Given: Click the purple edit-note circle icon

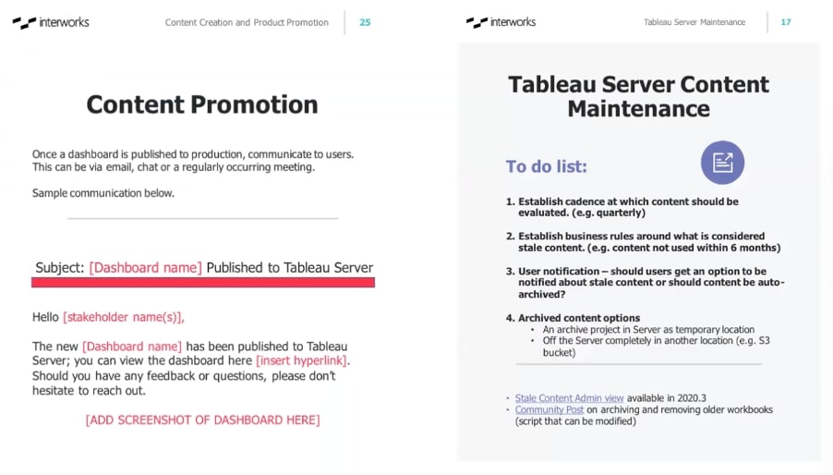Looking at the screenshot, I should [x=722, y=163].
